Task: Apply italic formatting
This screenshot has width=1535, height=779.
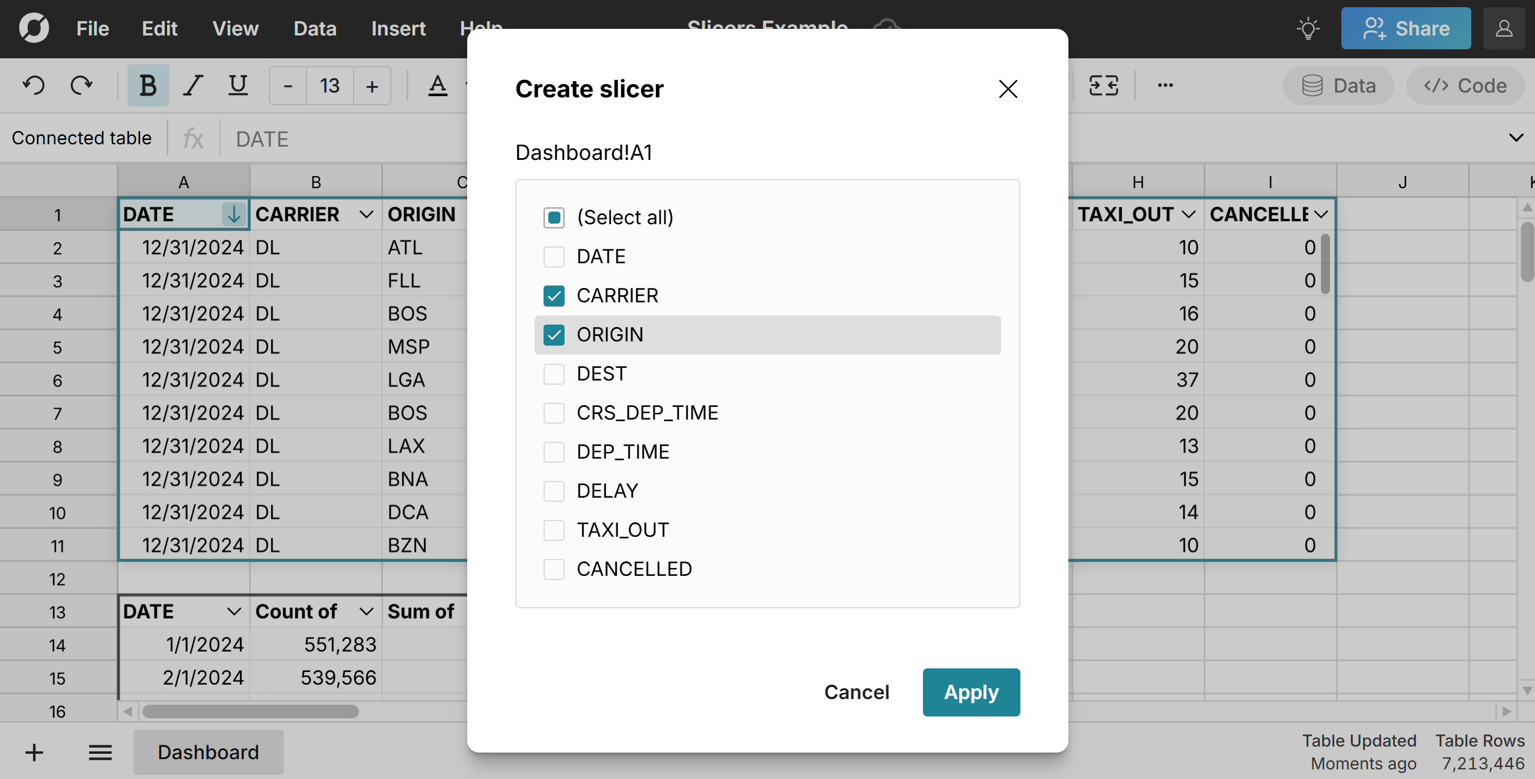Action: click(192, 85)
